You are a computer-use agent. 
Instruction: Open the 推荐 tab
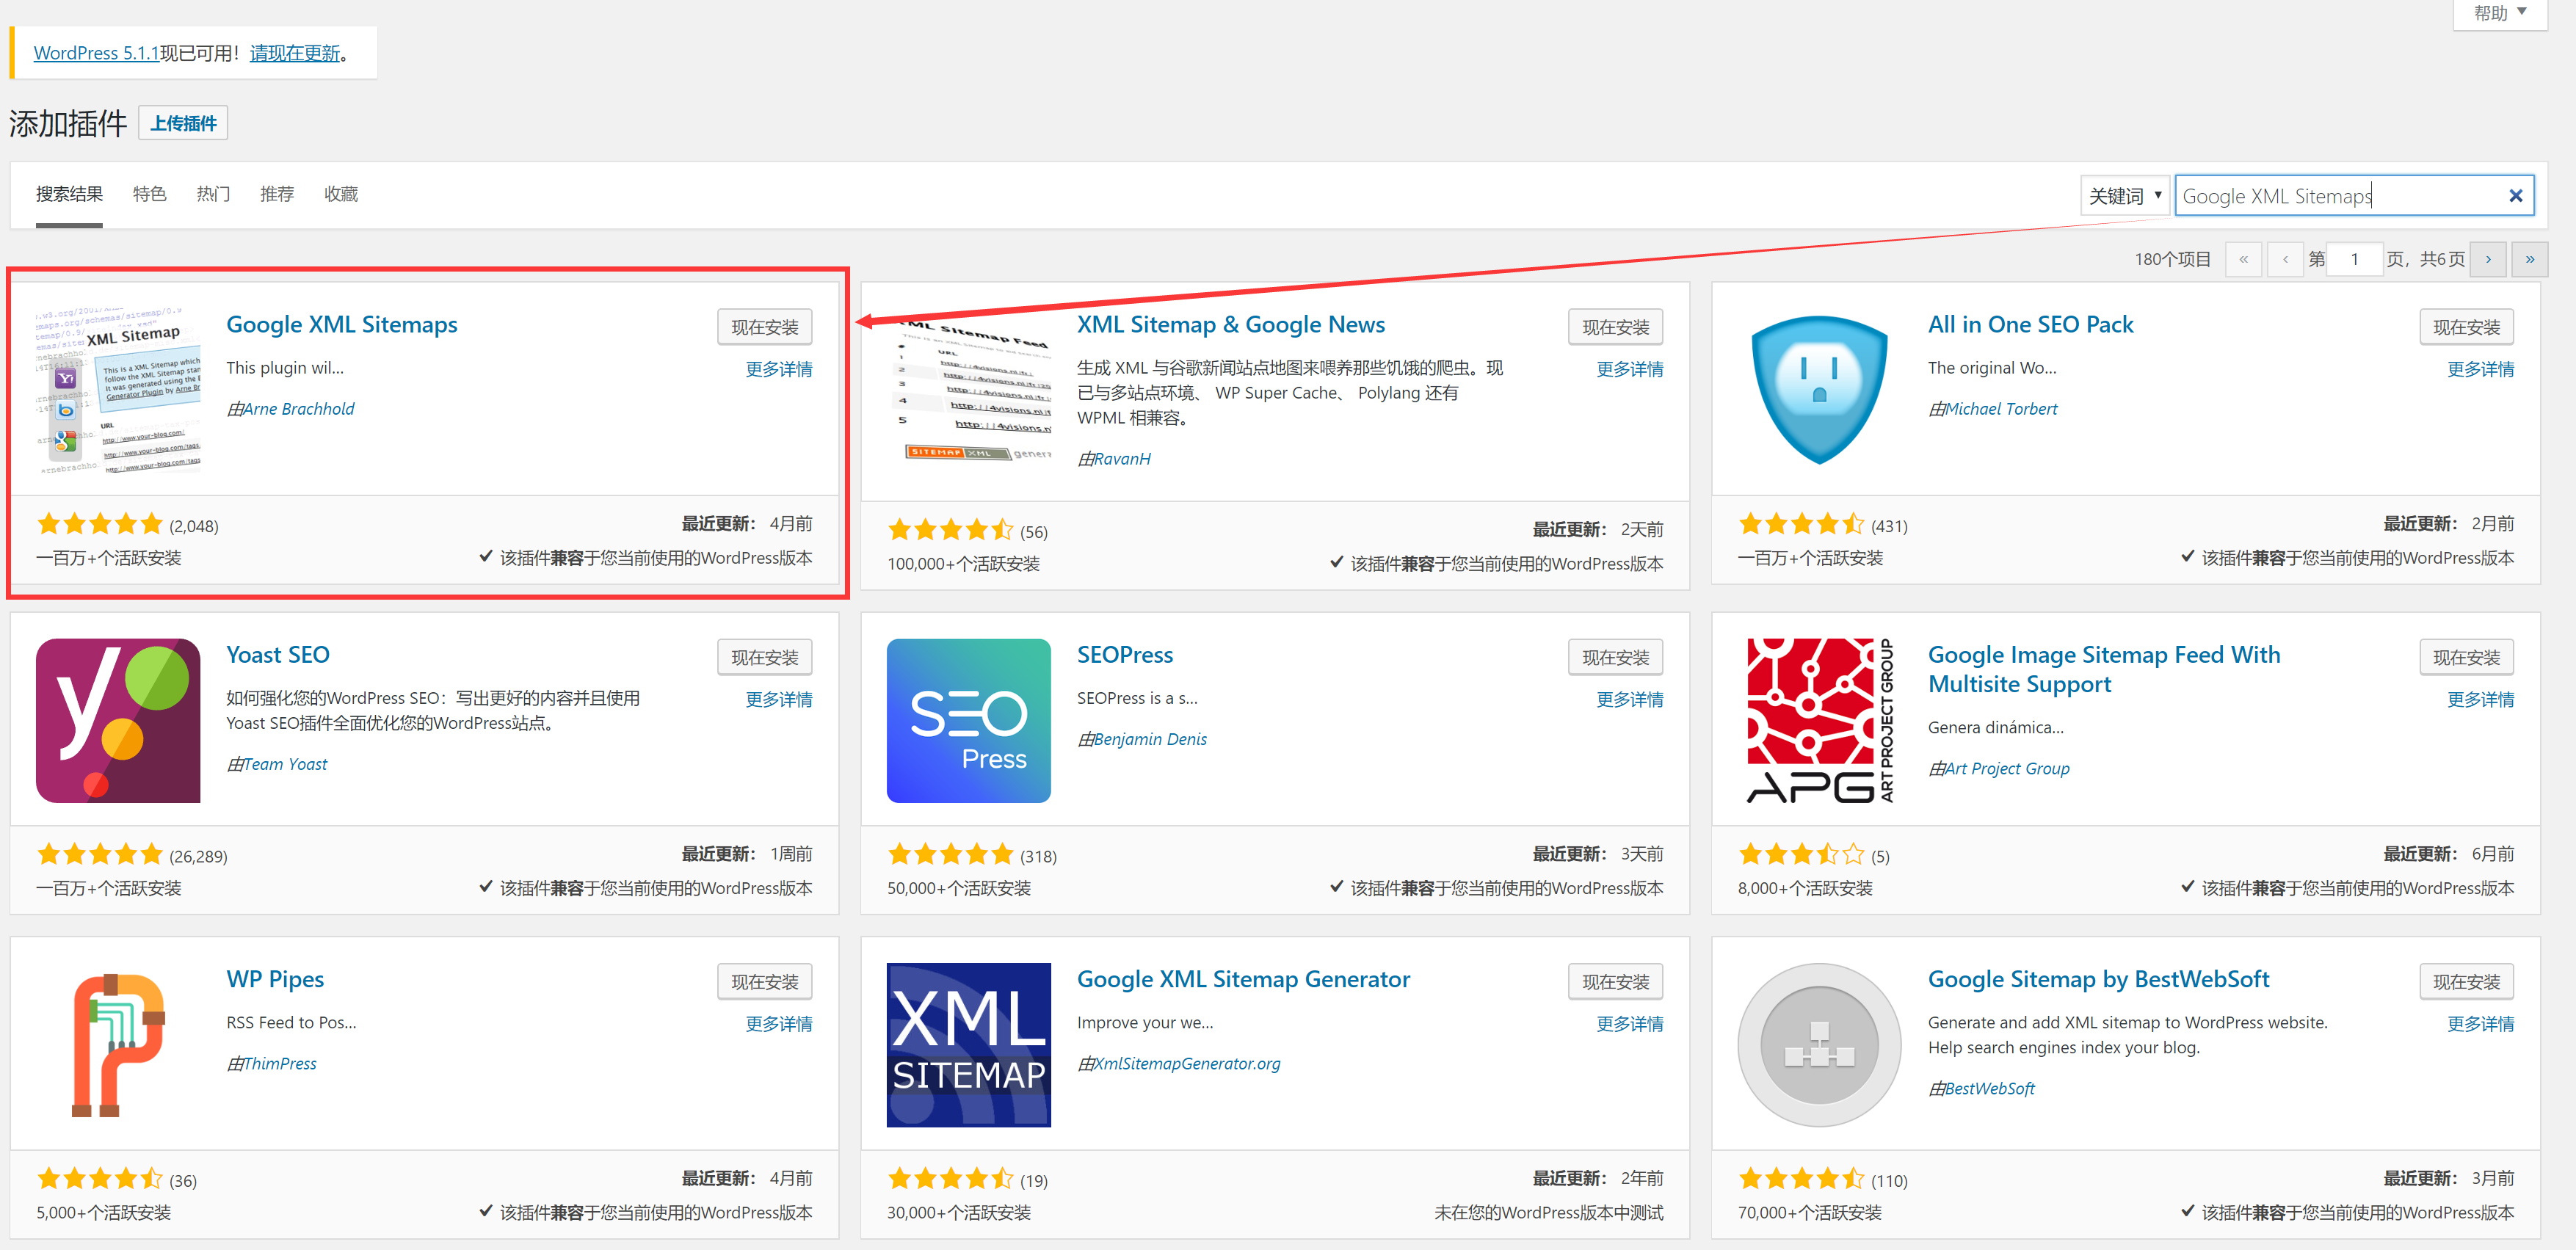(x=277, y=194)
